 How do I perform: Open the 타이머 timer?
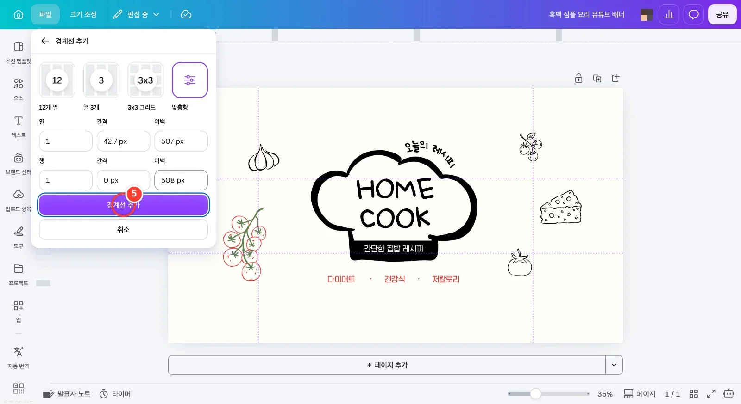click(x=115, y=394)
